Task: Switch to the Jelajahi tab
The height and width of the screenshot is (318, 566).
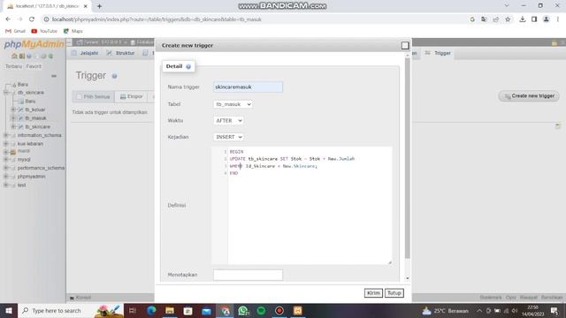Action: [85, 53]
